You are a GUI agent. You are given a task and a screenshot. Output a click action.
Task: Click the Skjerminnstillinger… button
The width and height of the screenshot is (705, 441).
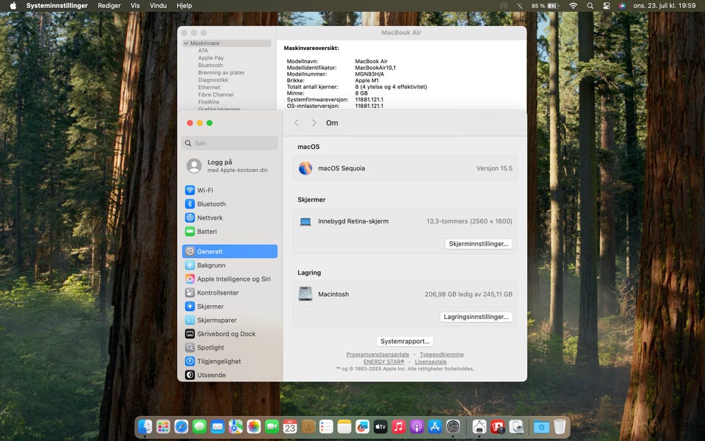click(x=478, y=243)
